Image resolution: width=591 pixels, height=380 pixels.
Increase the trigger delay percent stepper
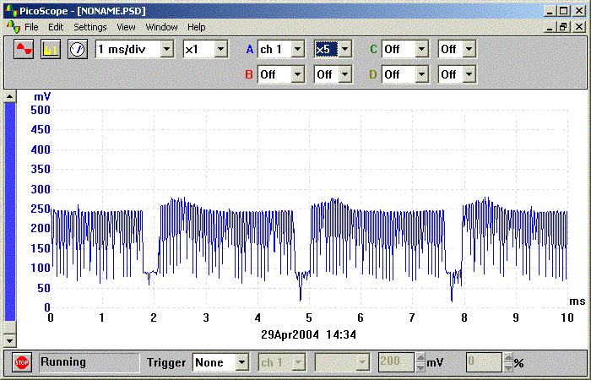508,358
